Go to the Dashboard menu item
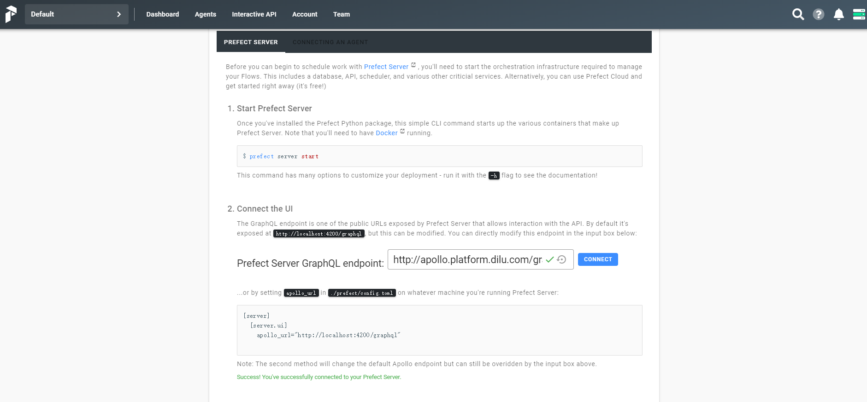This screenshot has height=402, width=867. [x=163, y=14]
